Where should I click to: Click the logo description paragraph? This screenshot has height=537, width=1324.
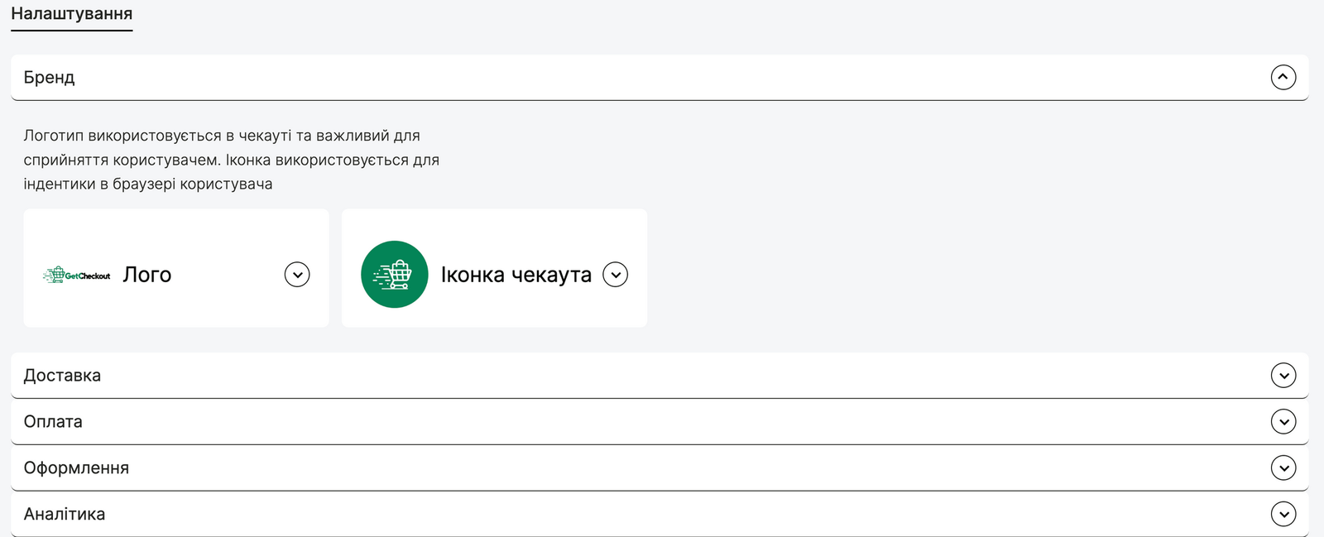click(x=232, y=160)
